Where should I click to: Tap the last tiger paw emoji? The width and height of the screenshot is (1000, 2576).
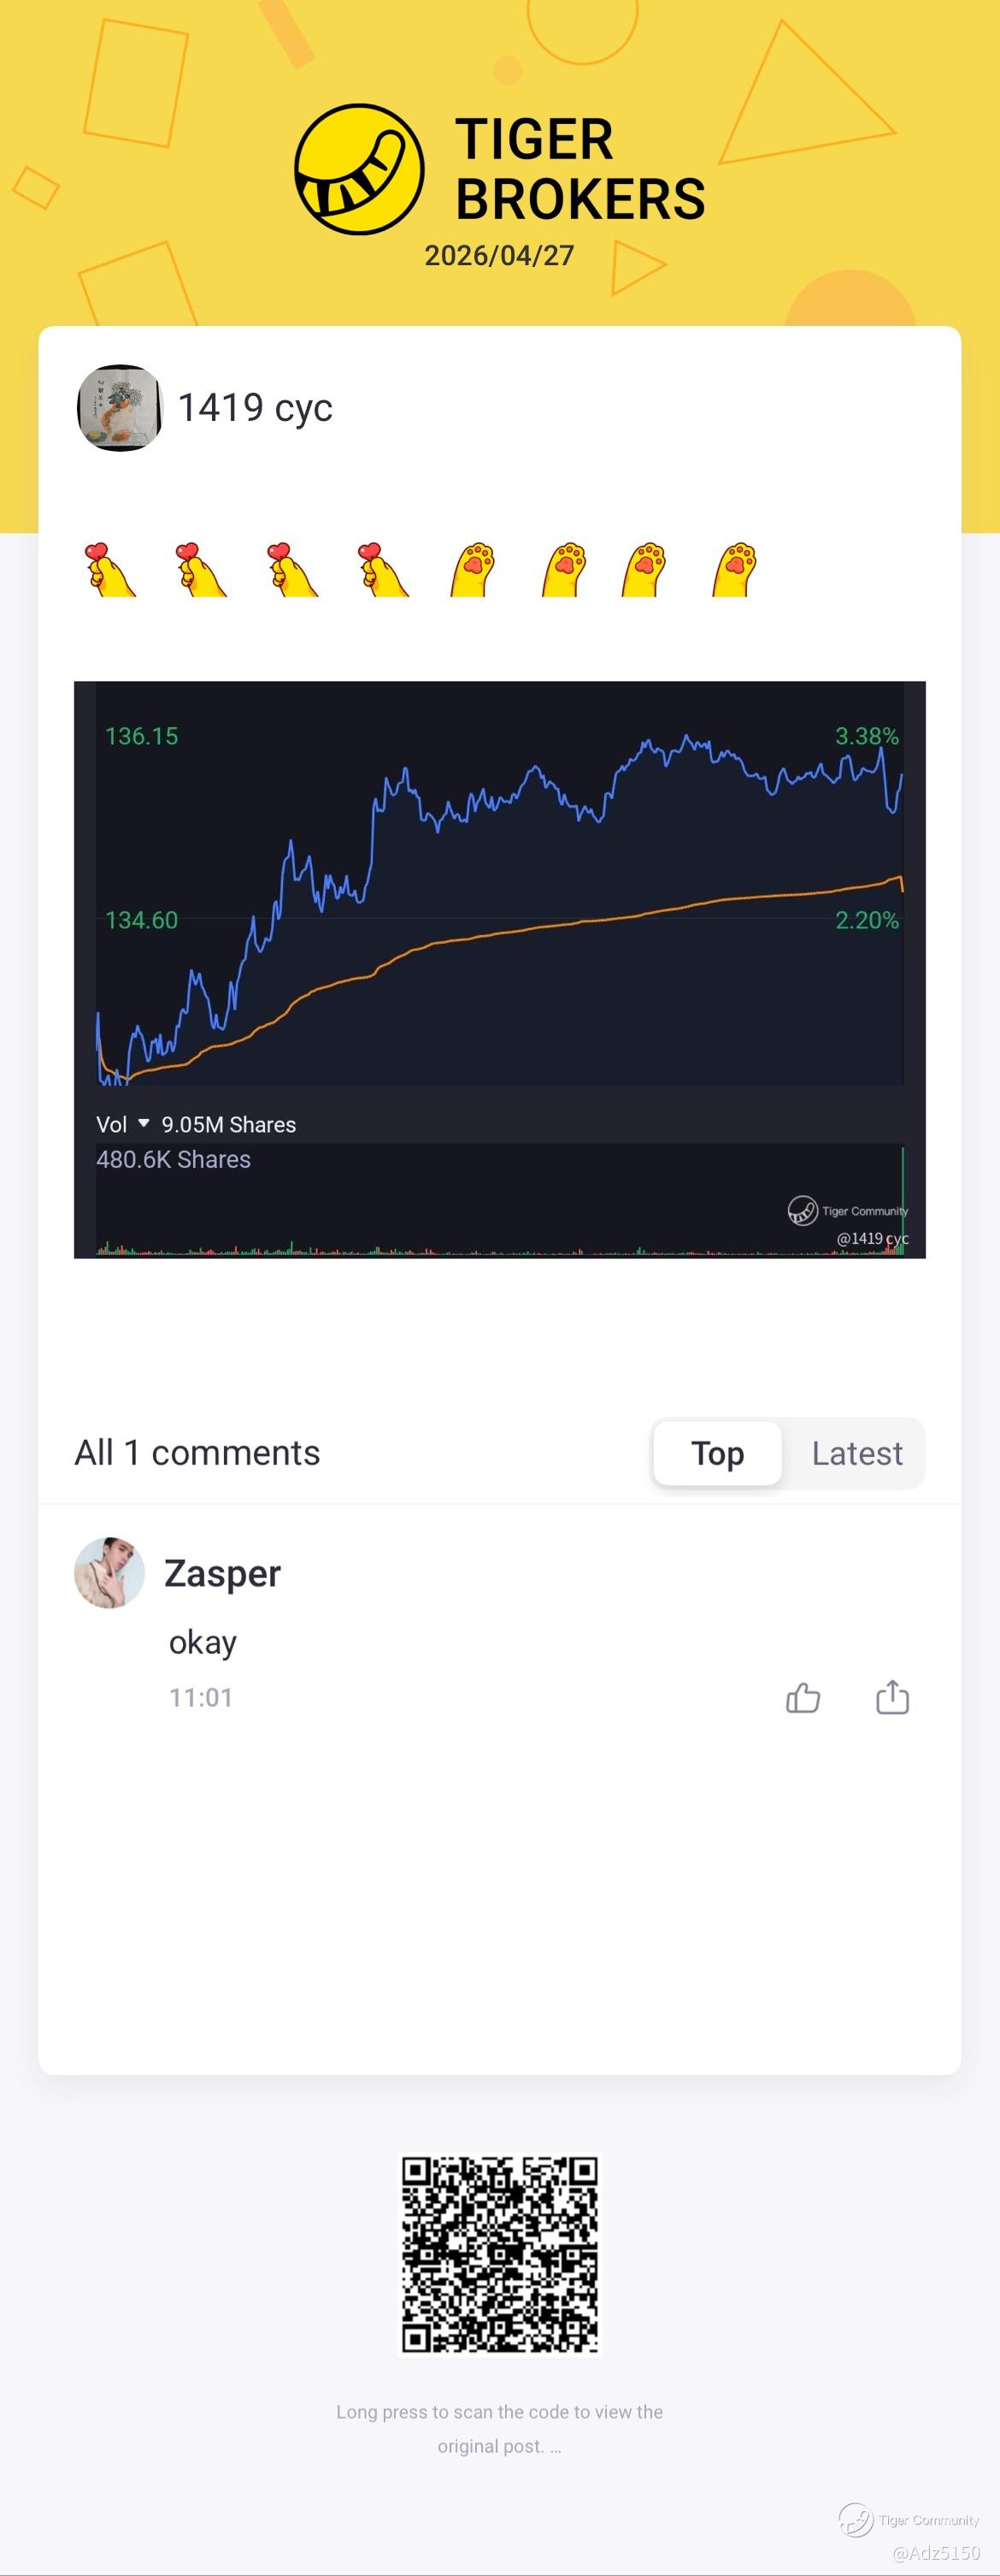[736, 570]
